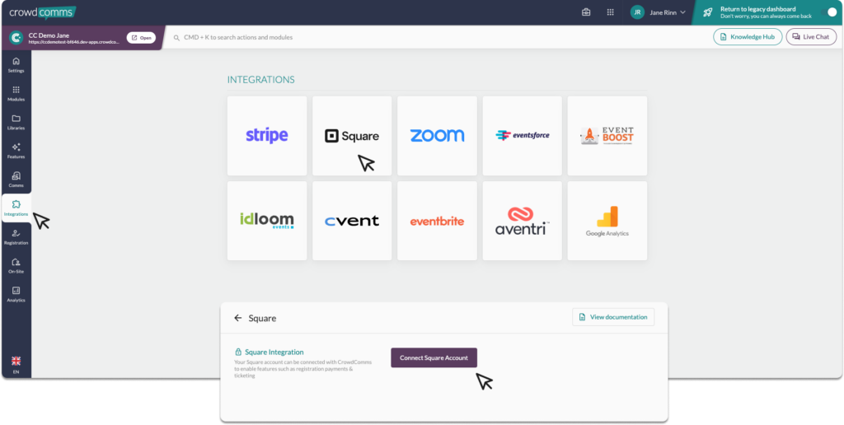844x425 pixels.
Task: Start a Live Chat
Action: click(811, 37)
